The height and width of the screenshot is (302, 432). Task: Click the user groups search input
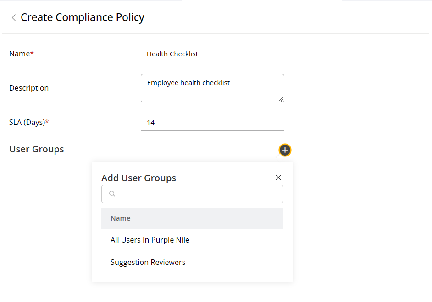click(x=197, y=194)
